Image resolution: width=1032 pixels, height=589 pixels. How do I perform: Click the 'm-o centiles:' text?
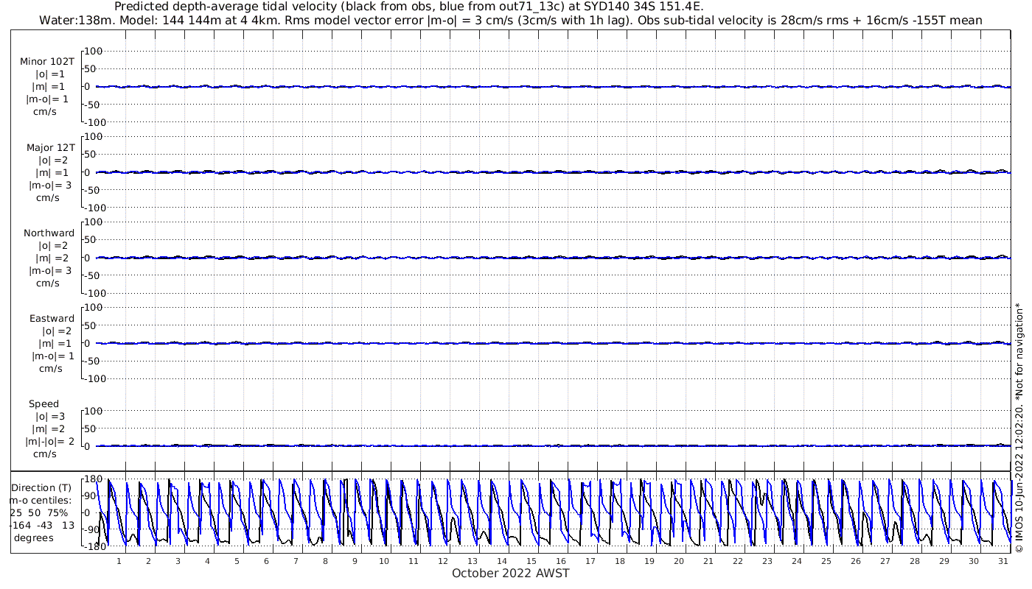click(x=40, y=500)
